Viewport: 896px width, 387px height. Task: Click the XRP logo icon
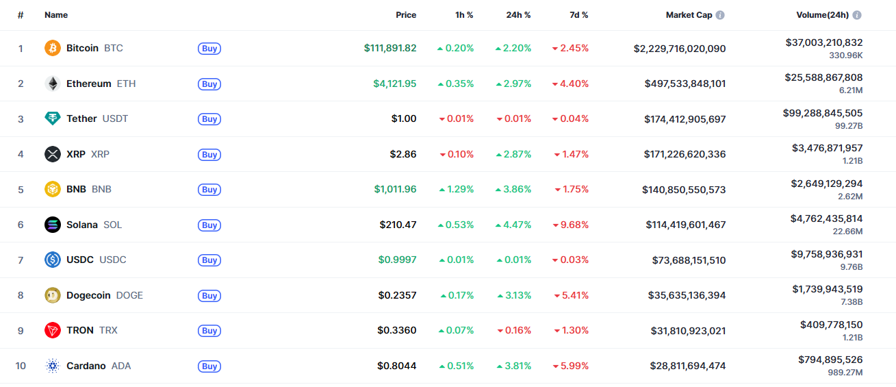[x=53, y=154]
